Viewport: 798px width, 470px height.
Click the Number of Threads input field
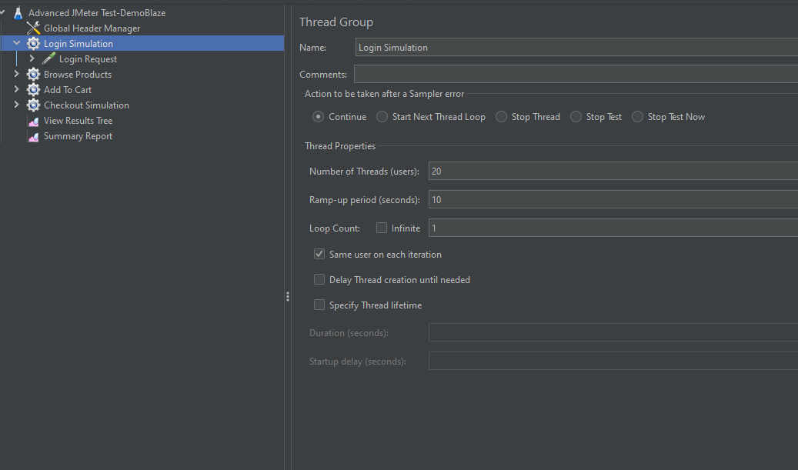613,171
